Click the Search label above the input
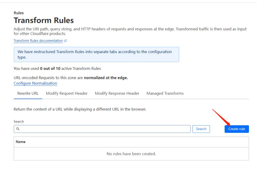The width and height of the screenshot is (257, 171). click(19, 122)
